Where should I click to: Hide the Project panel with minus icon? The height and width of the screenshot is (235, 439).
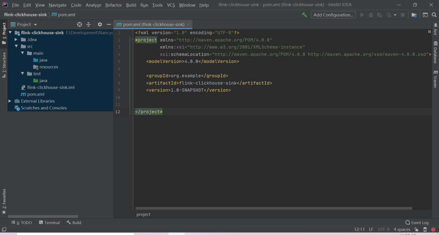(x=109, y=24)
